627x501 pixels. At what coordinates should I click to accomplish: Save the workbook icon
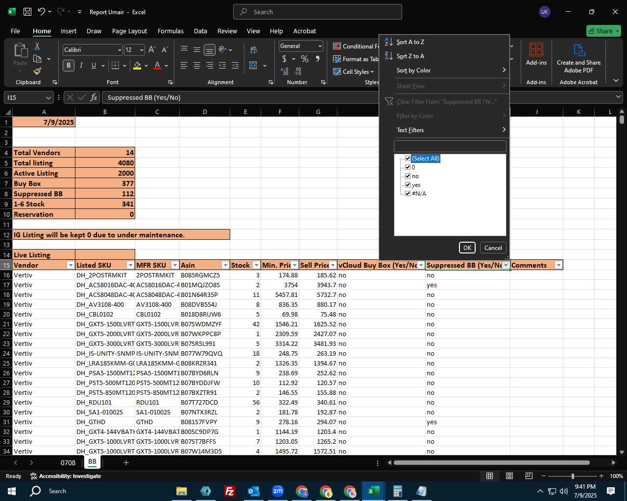(27, 12)
